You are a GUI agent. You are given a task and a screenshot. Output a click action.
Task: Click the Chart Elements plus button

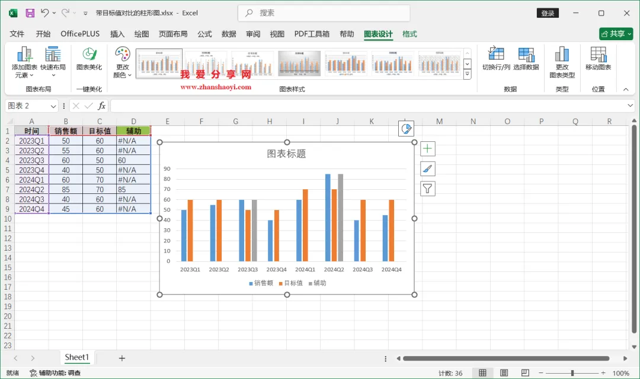(427, 148)
